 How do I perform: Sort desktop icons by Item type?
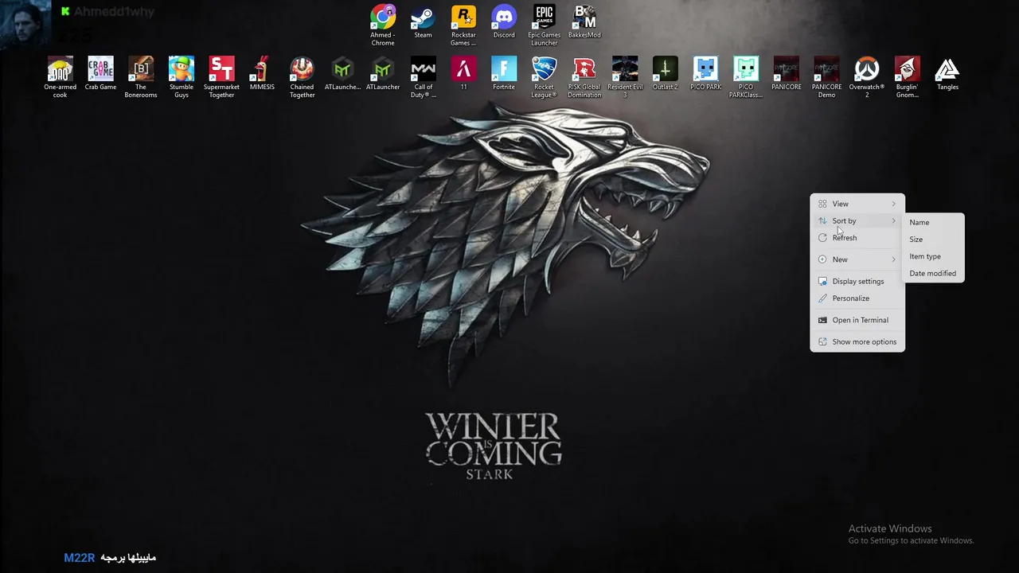click(933, 256)
